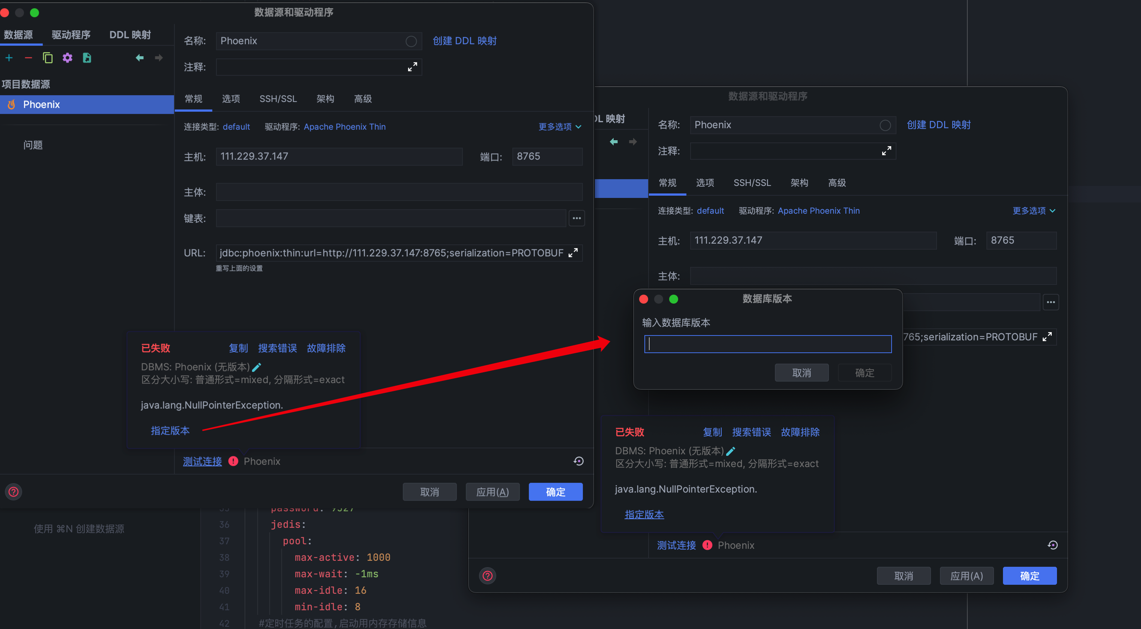Image resolution: width=1141 pixels, height=629 pixels.
Task: Click 测试连接 link in left window
Action: pyautogui.click(x=203, y=461)
